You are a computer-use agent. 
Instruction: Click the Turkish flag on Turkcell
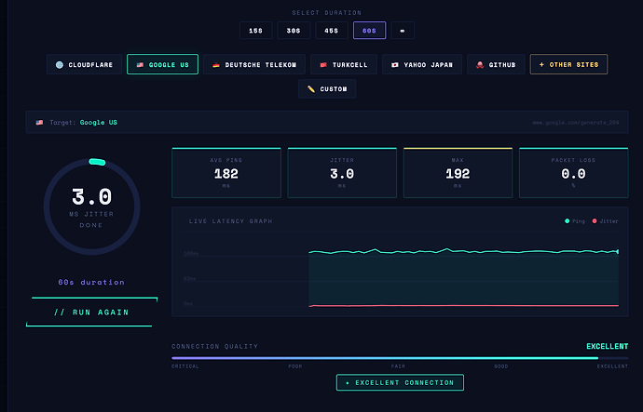coord(323,65)
